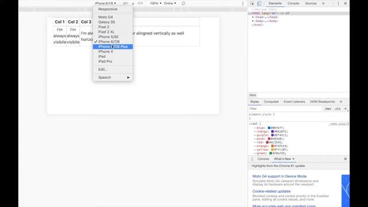Click the --green color swatch
The width and height of the screenshot is (368, 207).
coord(270,154)
